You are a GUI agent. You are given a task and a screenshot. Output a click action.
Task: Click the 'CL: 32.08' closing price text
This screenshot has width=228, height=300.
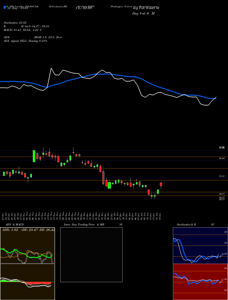(84, 8)
